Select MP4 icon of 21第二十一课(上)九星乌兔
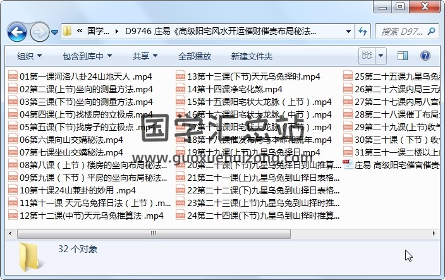445x280 pixels. (180, 178)
